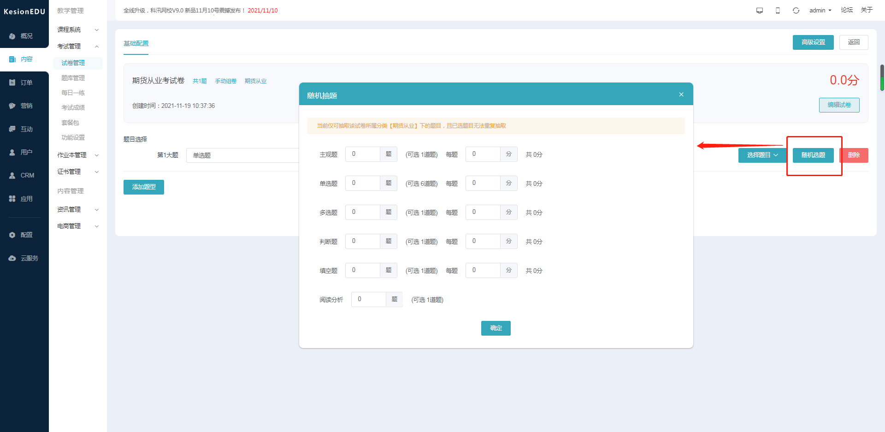Click the 确定 confirm button
The width and height of the screenshot is (885, 432).
coord(496,328)
